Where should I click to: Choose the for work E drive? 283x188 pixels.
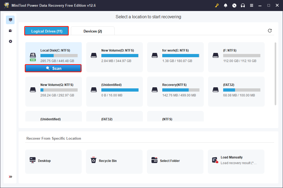tap(175, 57)
